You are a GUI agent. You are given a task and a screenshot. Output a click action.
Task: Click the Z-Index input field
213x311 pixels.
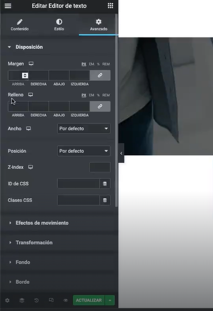[100, 167]
